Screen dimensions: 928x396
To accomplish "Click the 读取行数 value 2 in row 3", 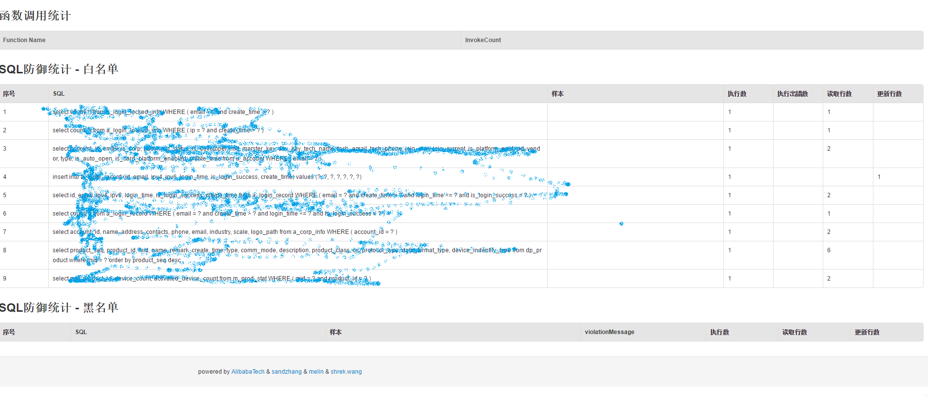I will pos(829,149).
